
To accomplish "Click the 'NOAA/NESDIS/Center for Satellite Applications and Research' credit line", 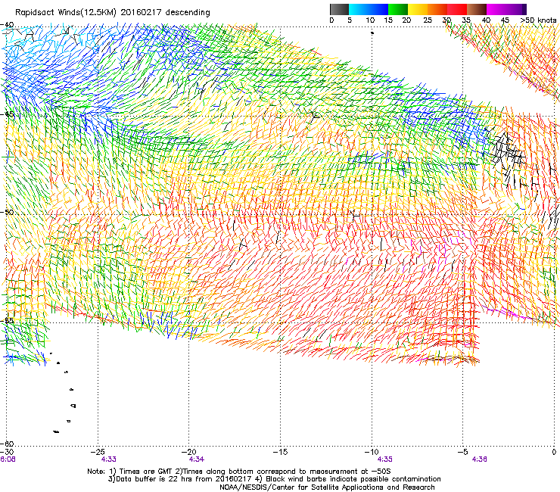I will pyautogui.click(x=327, y=487).
